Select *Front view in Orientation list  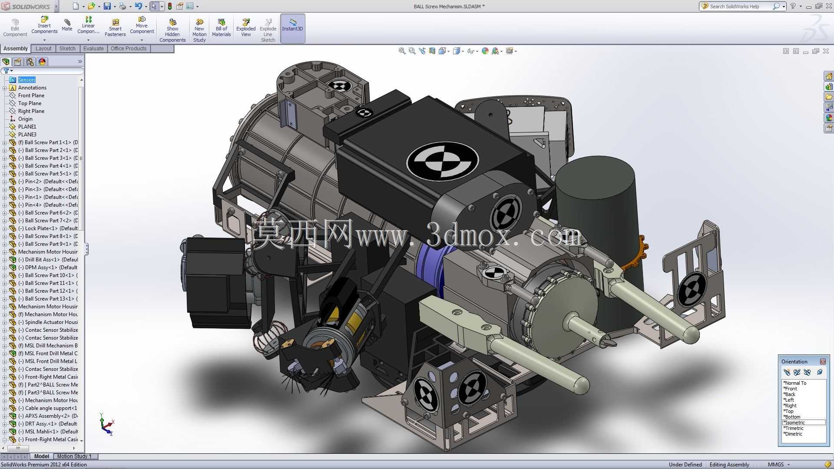(790, 389)
